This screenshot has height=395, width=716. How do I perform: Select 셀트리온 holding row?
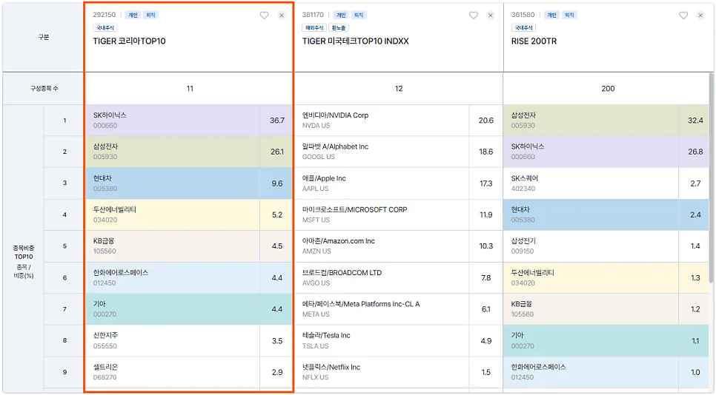coord(188,372)
